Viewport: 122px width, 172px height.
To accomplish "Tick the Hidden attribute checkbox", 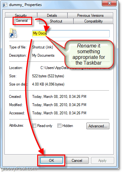I will 59,125.
